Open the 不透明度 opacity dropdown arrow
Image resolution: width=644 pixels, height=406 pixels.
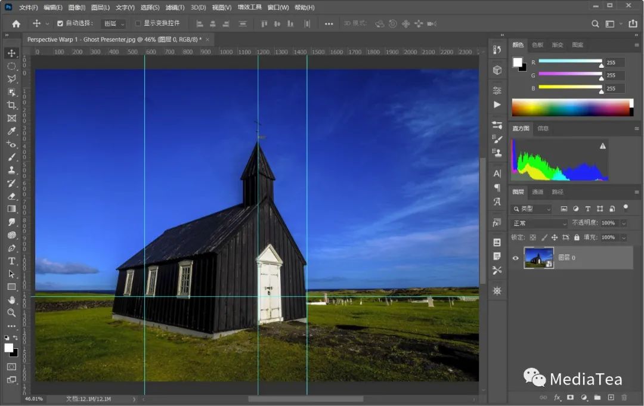pos(624,224)
